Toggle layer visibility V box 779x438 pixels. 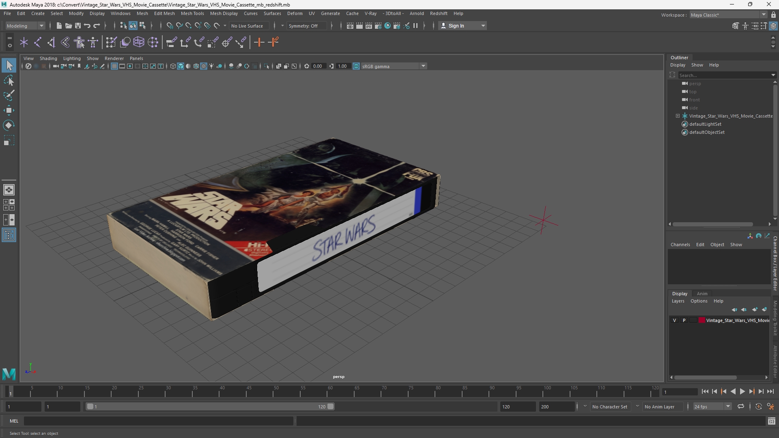[x=674, y=320]
